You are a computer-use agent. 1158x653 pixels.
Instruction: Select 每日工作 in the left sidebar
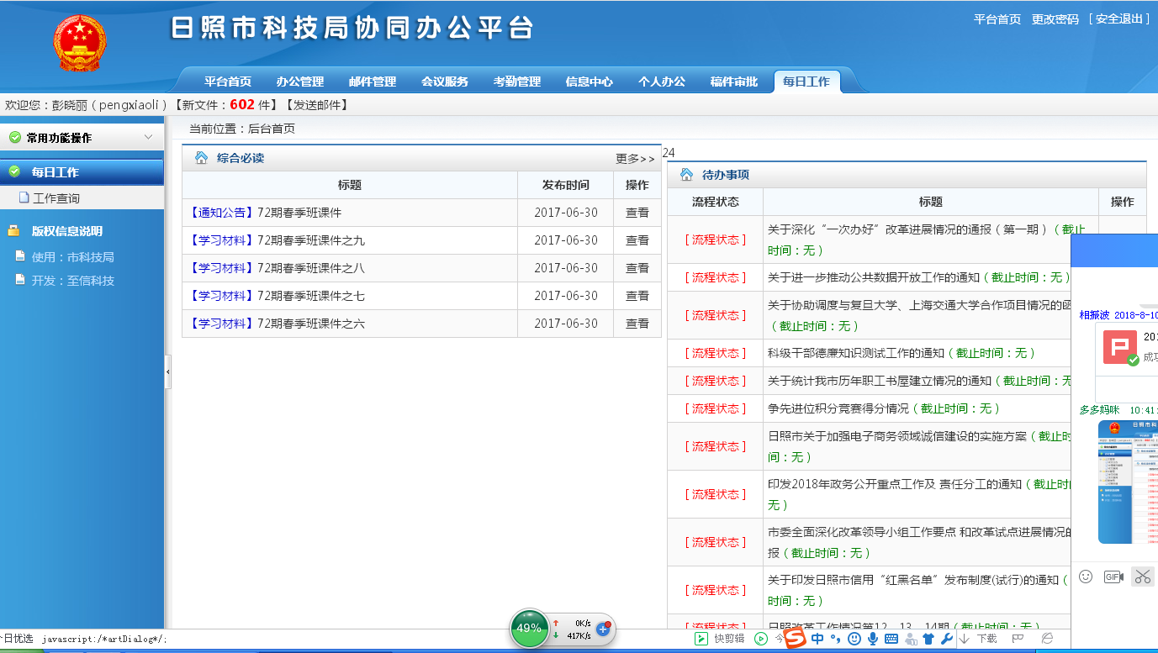point(82,171)
